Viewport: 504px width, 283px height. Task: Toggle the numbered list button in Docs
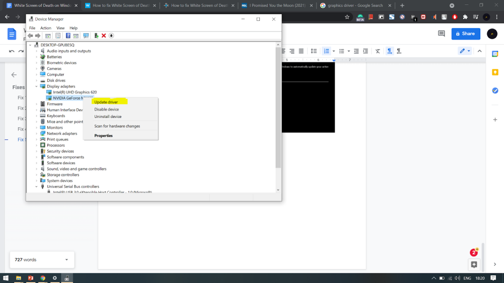tap(327, 51)
